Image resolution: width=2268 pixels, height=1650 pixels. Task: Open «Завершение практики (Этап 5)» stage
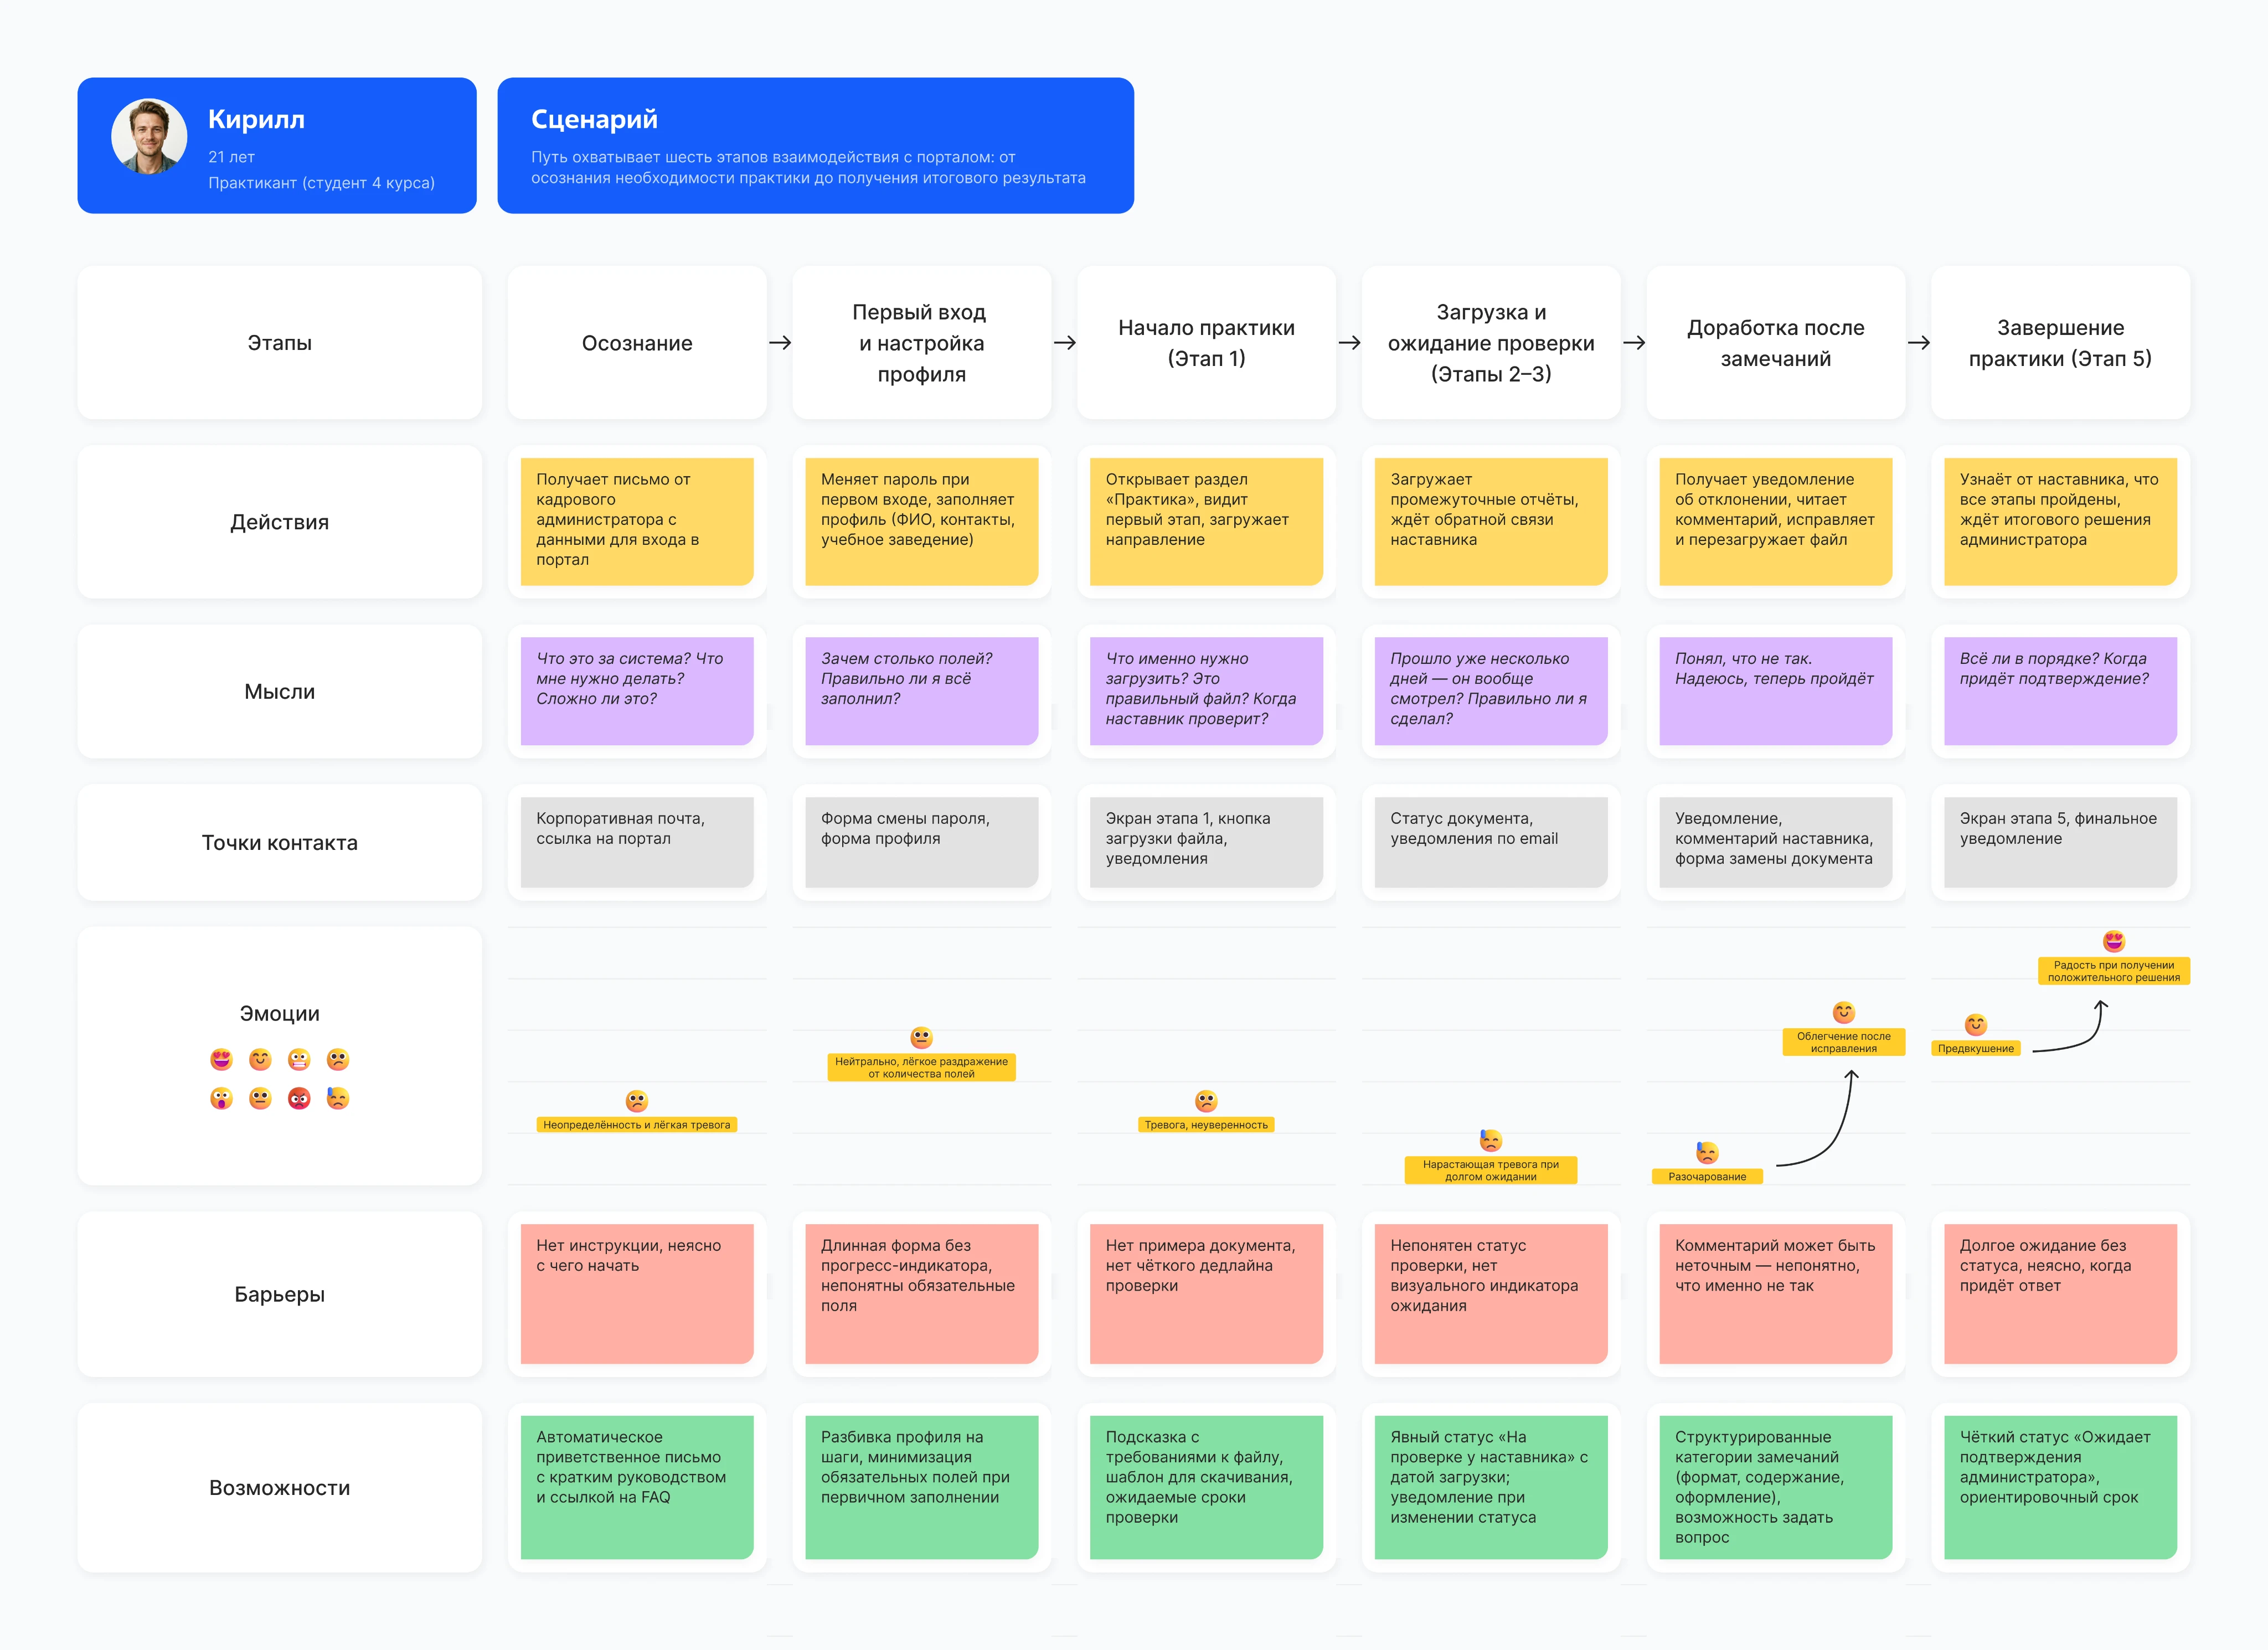click(x=2060, y=343)
